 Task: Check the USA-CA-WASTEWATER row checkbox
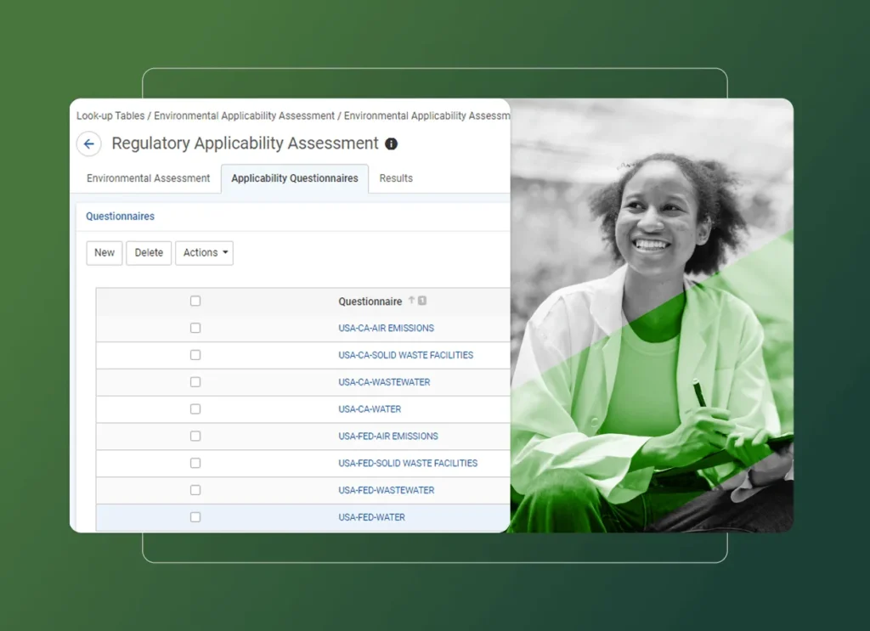(195, 382)
